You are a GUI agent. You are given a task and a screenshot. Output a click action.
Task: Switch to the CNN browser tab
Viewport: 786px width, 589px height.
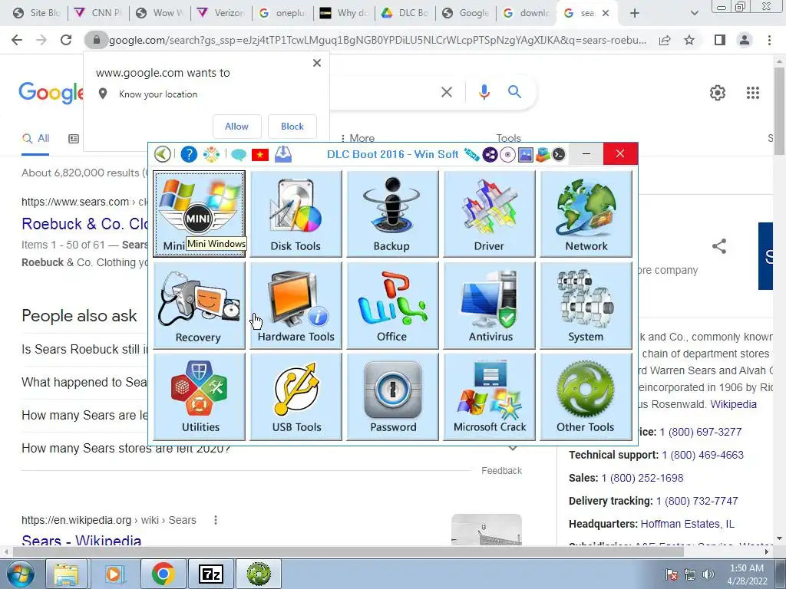98,13
